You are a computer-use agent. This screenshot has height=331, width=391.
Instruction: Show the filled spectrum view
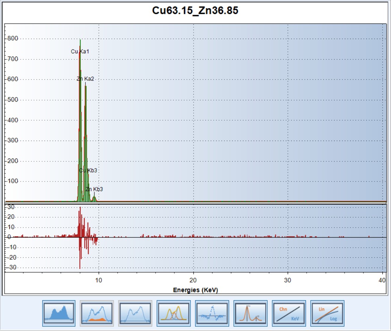coord(59,313)
